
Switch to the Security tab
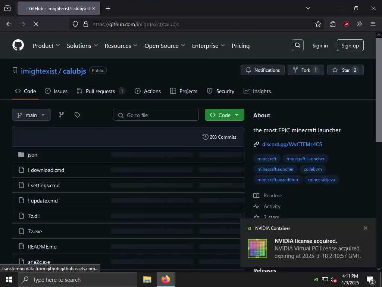click(x=220, y=91)
